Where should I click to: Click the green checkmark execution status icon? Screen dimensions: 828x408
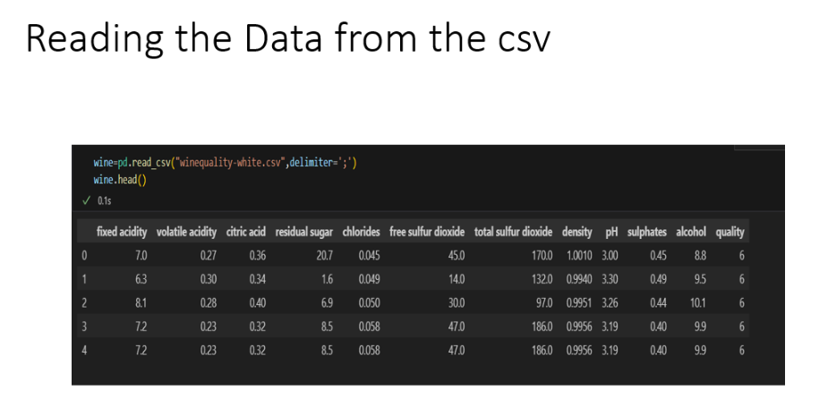pos(87,200)
